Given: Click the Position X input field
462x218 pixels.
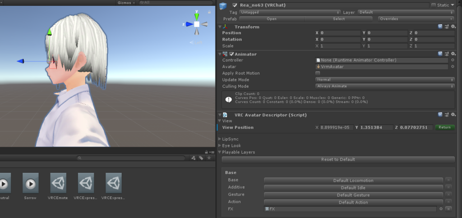Looking at the screenshot, I should 340,33.
